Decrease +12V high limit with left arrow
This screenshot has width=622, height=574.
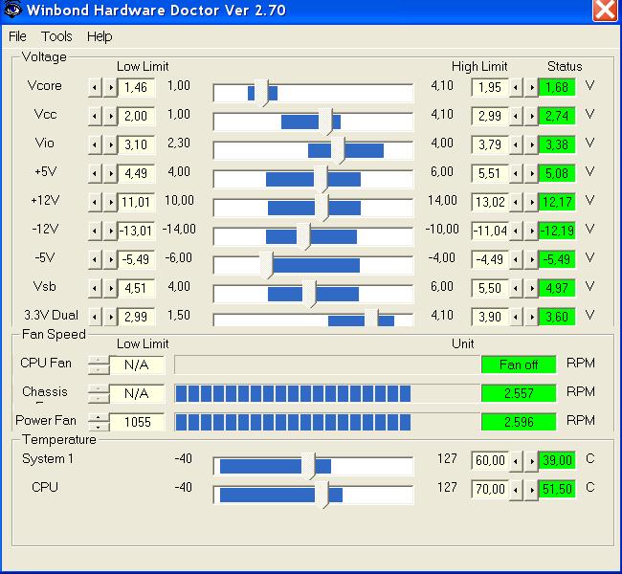[516, 202]
